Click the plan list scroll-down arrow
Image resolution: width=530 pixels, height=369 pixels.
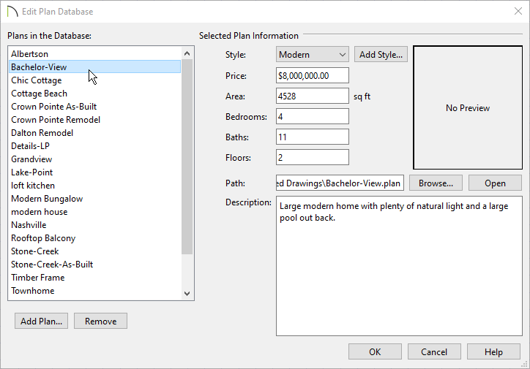pos(187,294)
